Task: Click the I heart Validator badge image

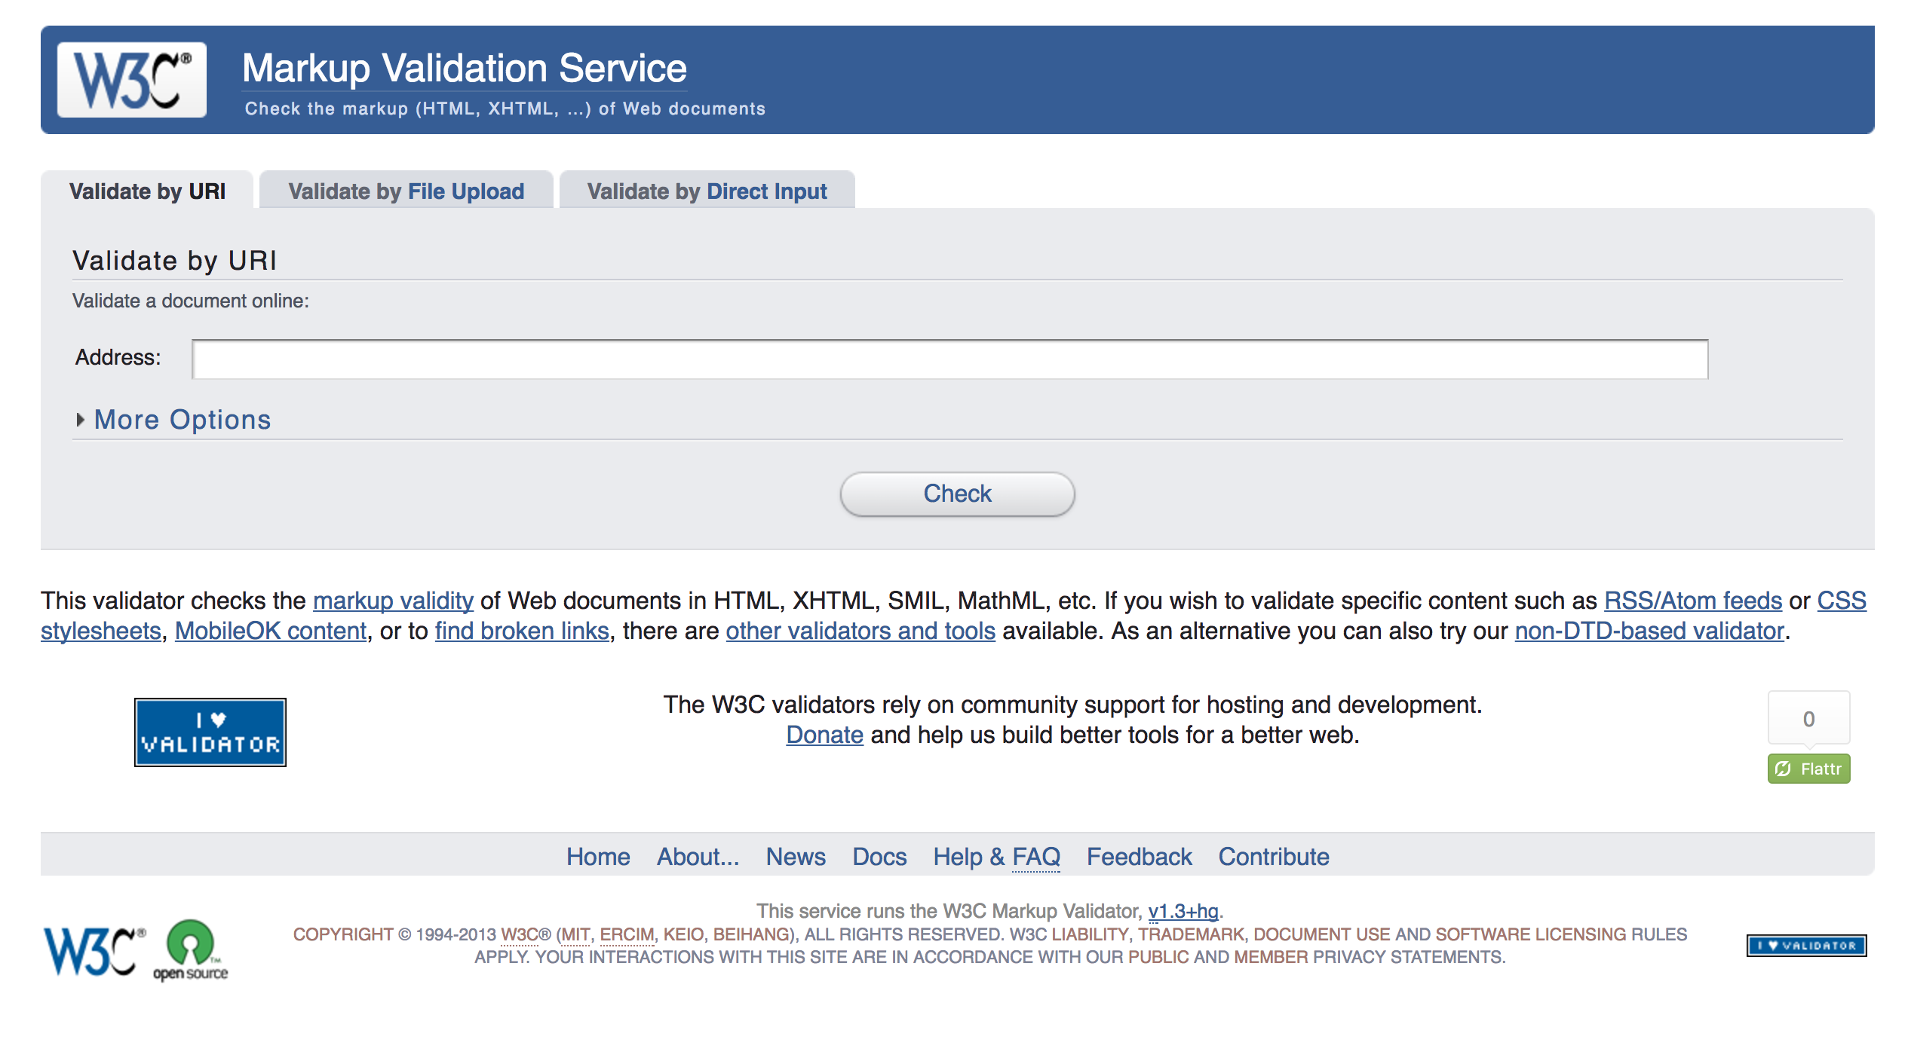Action: [210, 732]
